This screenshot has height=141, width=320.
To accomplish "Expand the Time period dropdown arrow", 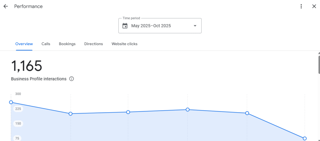I will (195, 26).
